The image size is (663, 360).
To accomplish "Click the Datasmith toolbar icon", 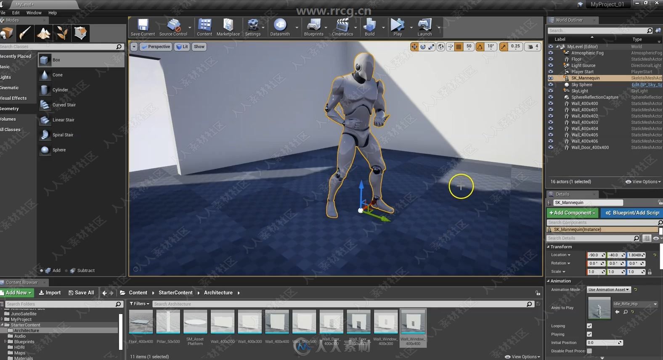I will tap(280, 27).
